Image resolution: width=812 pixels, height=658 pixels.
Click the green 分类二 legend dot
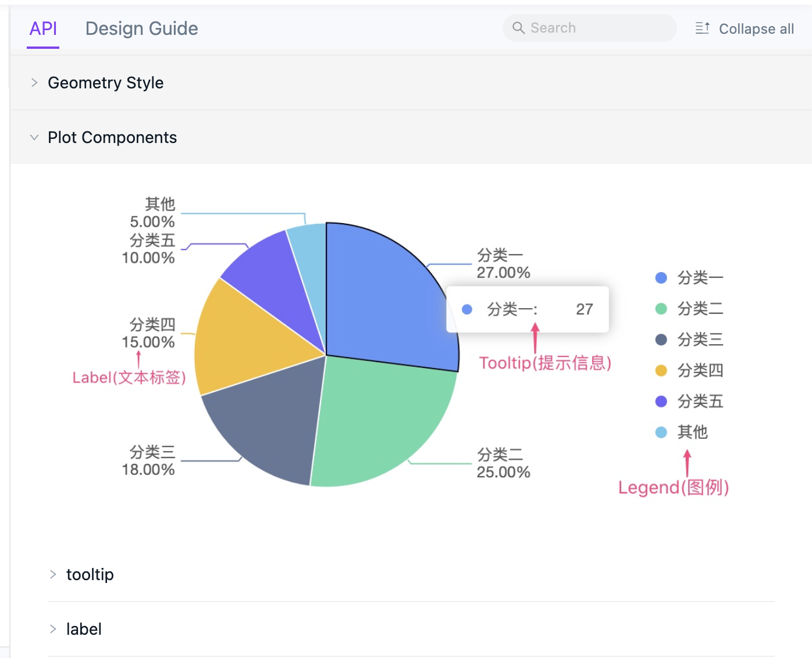coord(661,309)
